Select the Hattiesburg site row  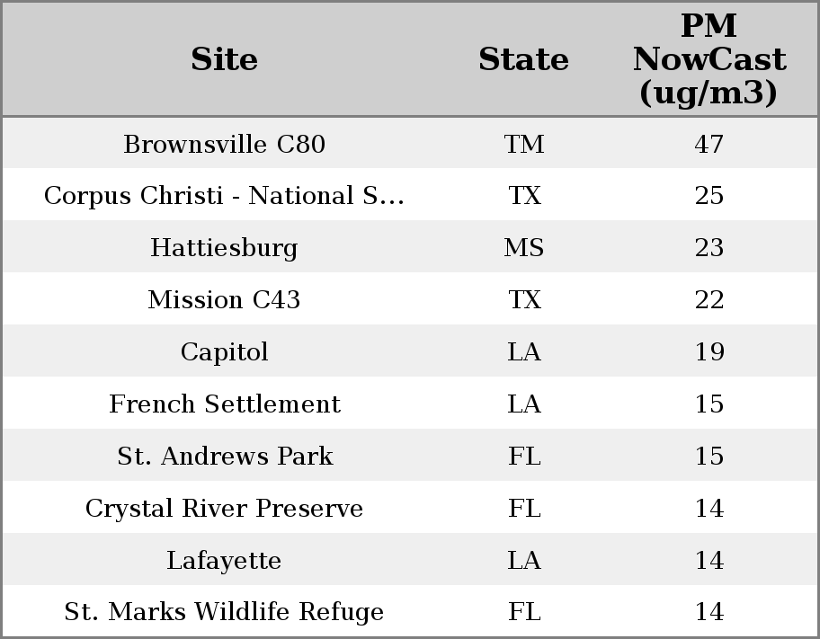[224, 248]
